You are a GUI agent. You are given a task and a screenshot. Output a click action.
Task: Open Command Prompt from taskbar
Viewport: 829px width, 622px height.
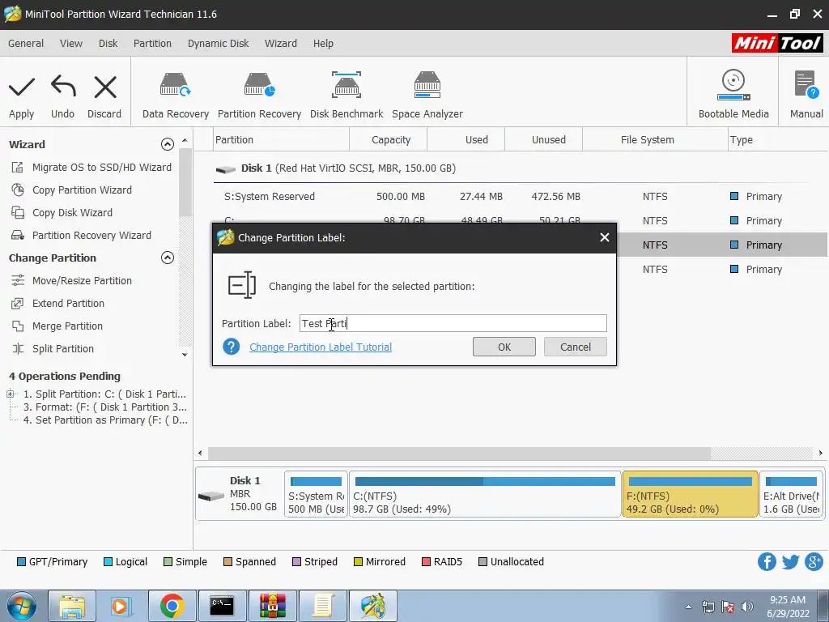(x=222, y=606)
